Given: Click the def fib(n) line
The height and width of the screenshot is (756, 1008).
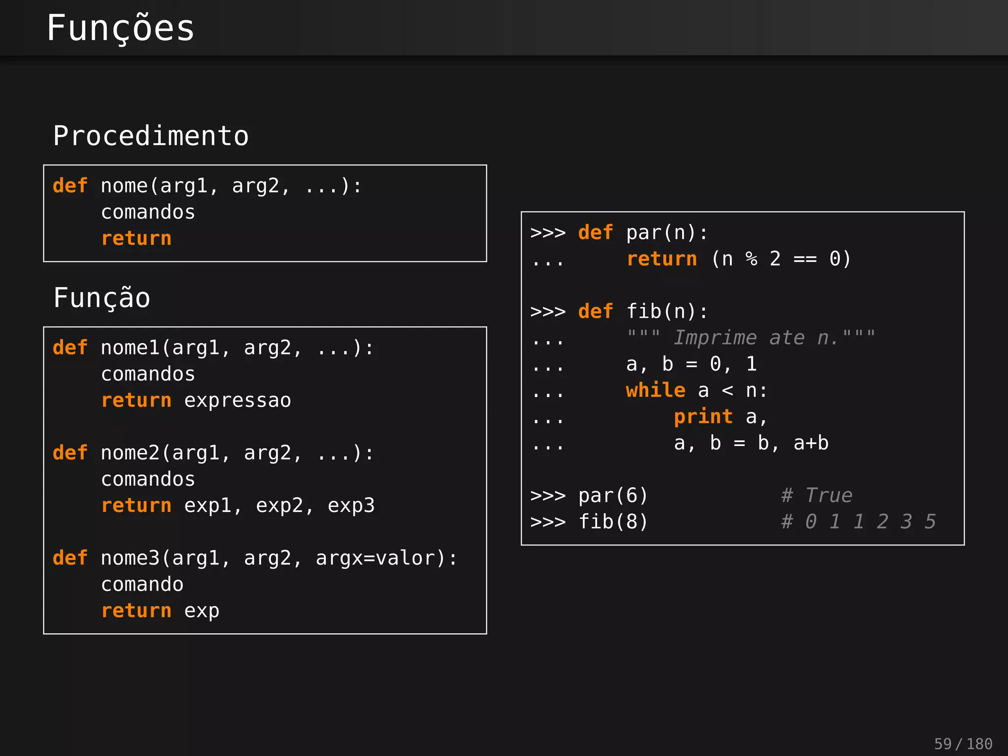Looking at the screenshot, I should [642, 312].
